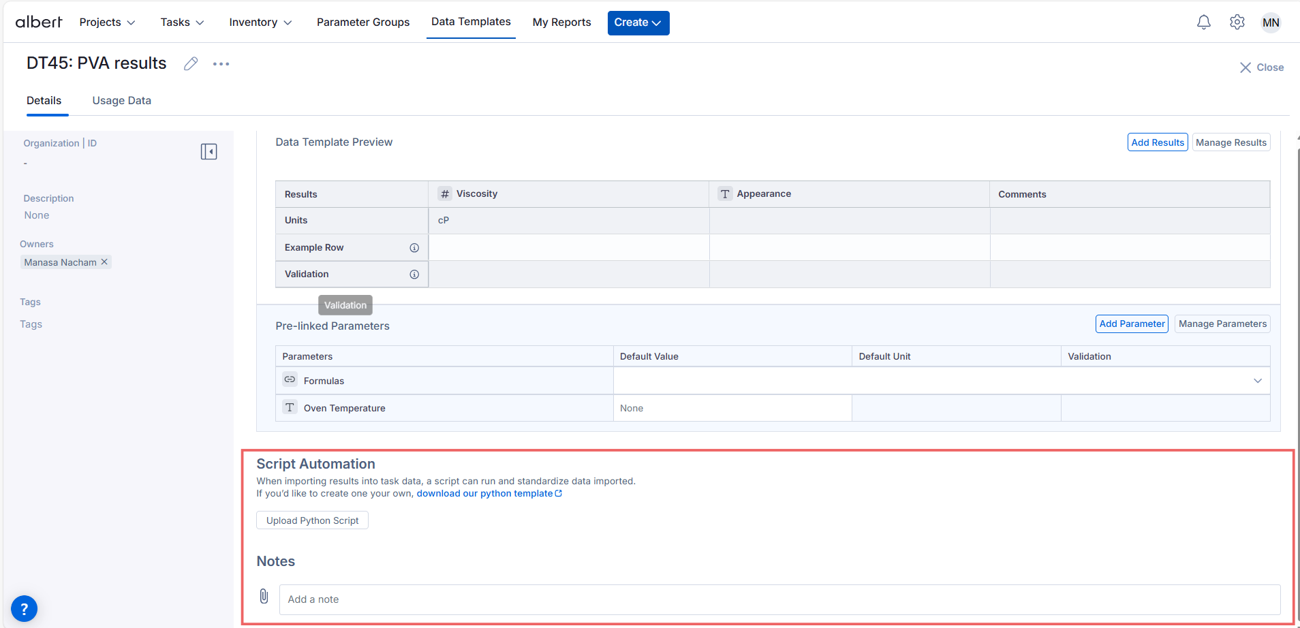1300x628 pixels.
Task: Collapse the left details sidebar panel
Action: tap(208, 151)
